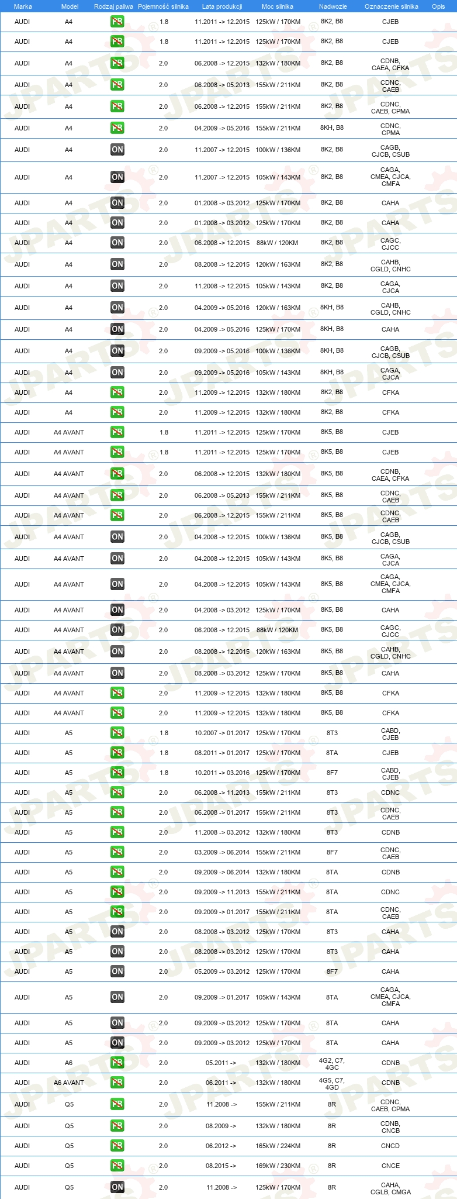457x1199 pixels.
Task: Click PB icon in Q5 132kW / 180KM row
Action: click(117, 1126)
